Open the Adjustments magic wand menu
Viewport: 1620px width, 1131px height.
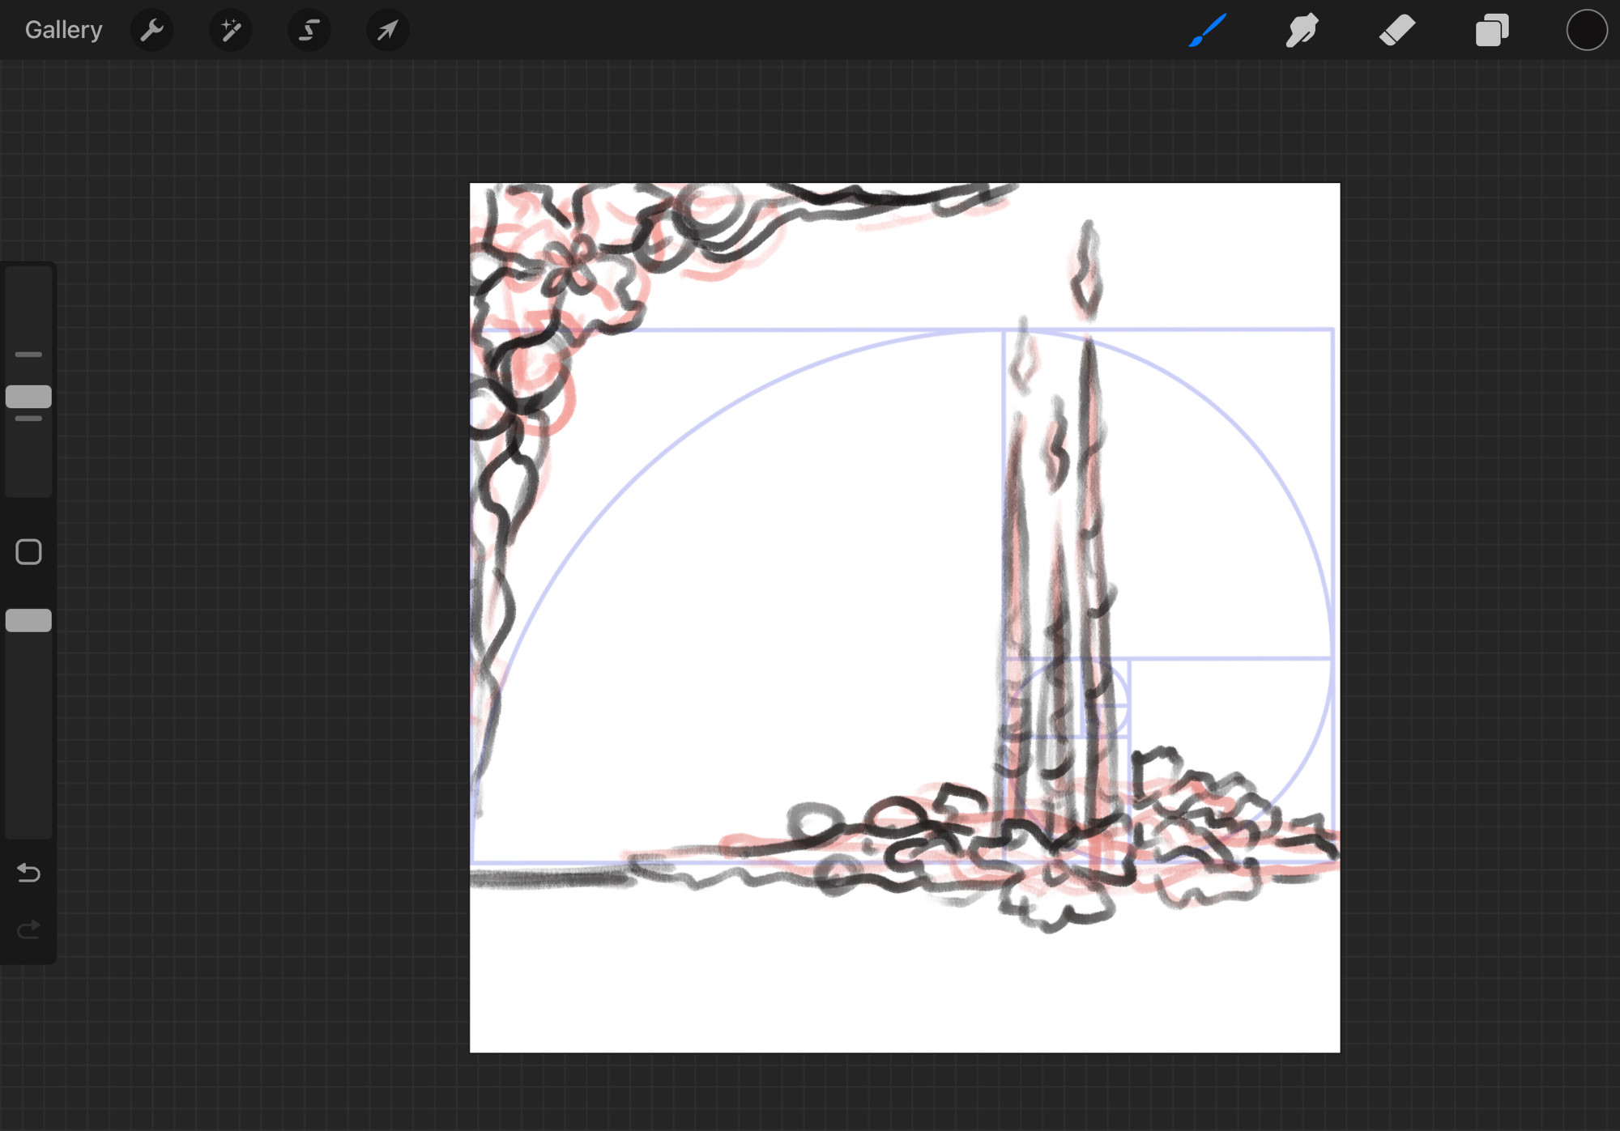click(x=230, y=30)
